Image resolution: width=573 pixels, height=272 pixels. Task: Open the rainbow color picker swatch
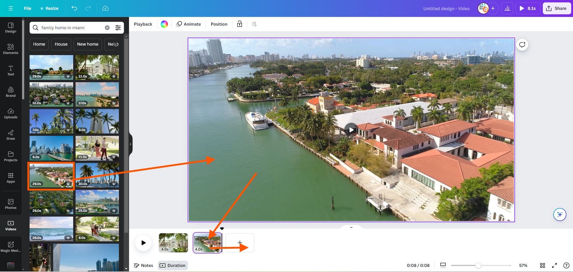tap(164, 24)
